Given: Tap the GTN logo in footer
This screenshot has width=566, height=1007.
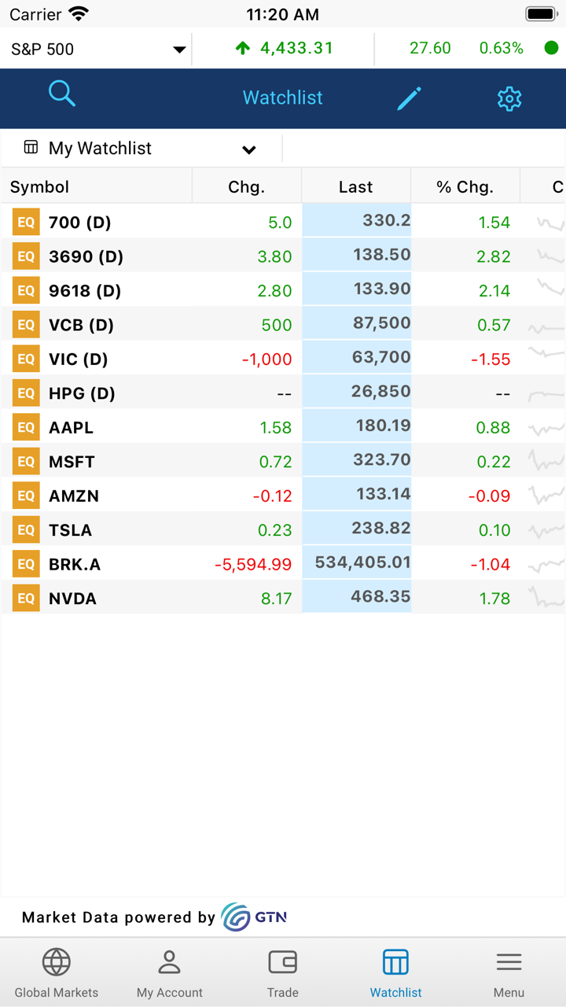Looking at the screenshot, I should 254,917.
